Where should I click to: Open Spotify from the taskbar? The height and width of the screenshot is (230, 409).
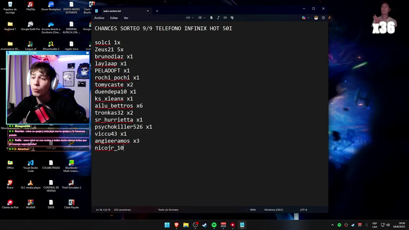coord(214,225)
